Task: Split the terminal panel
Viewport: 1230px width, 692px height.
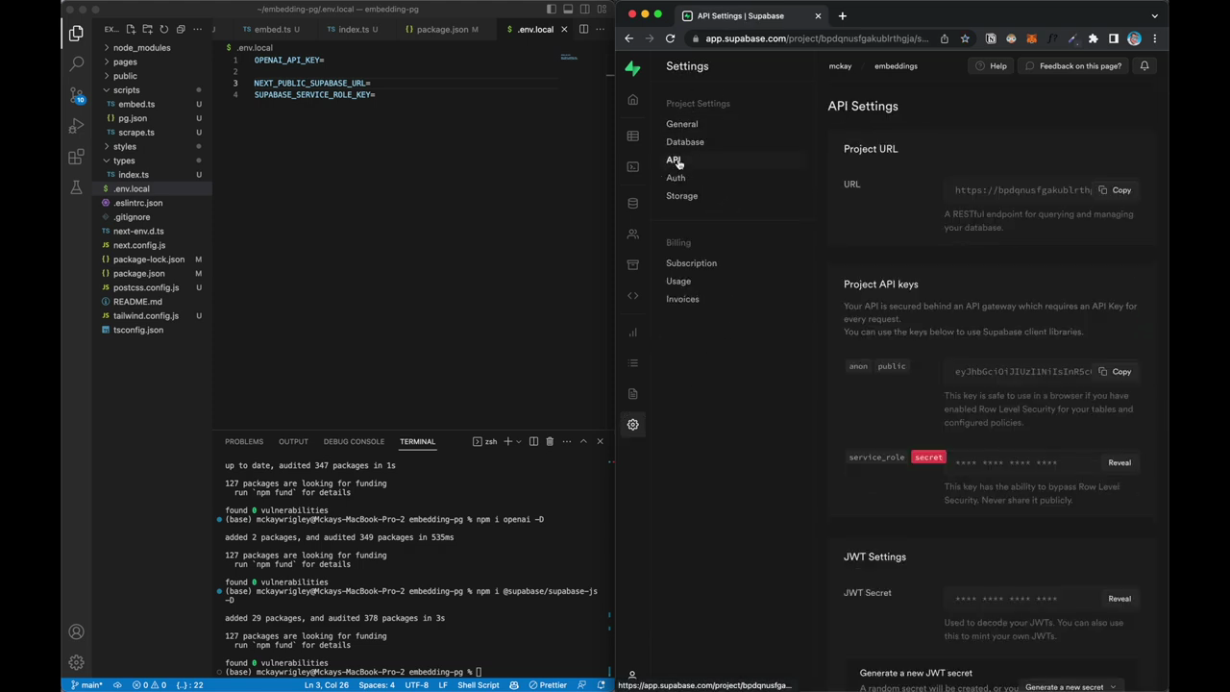Action: coord(533,441)
